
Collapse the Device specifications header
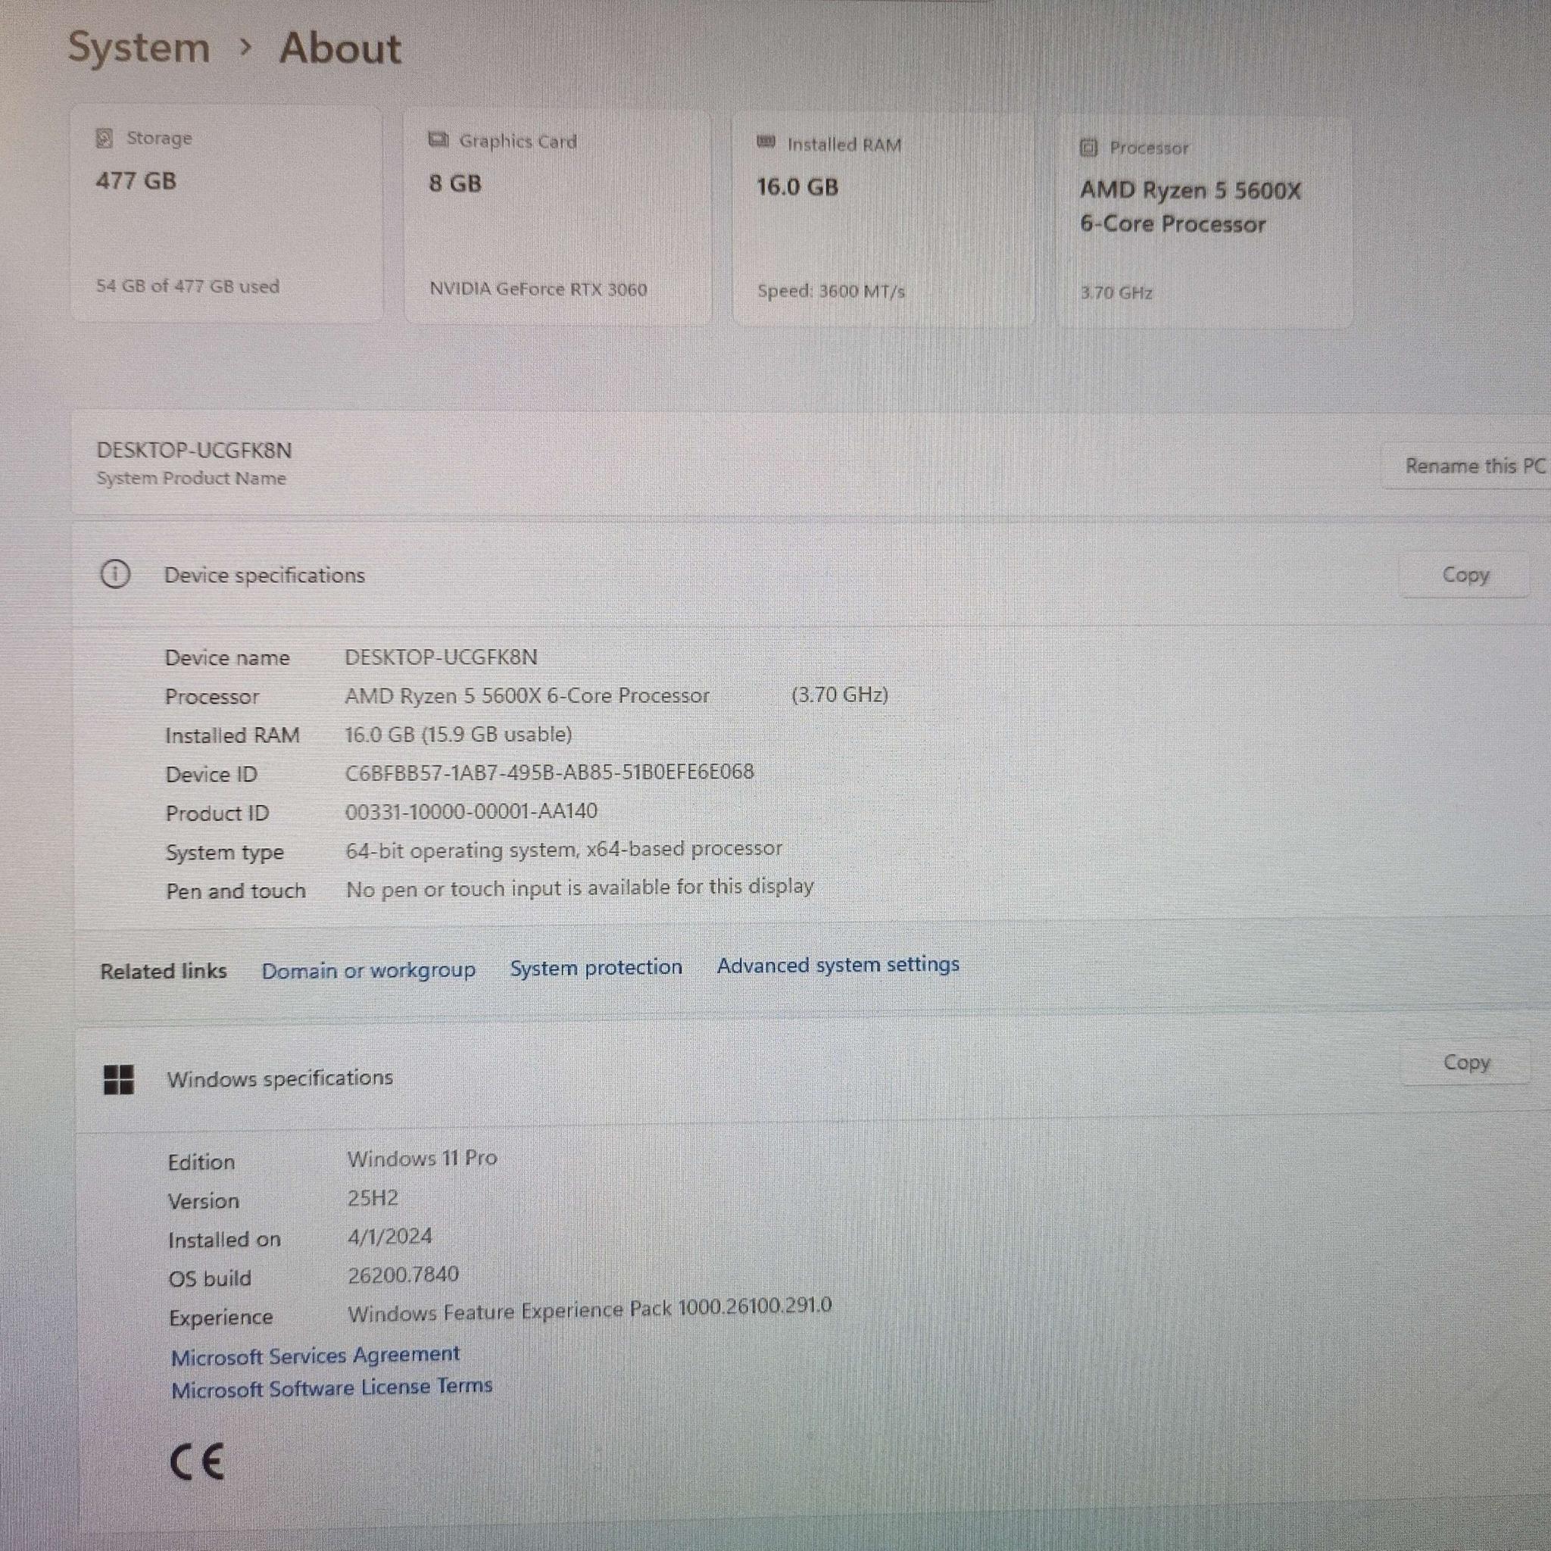click(811, 575)
